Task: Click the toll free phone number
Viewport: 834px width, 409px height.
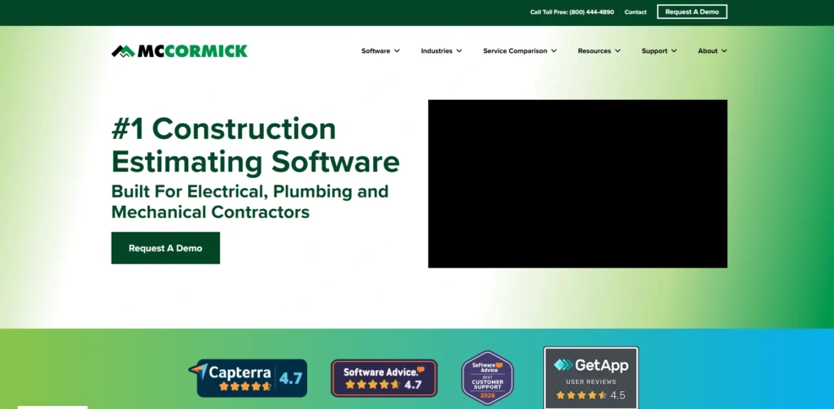Action: (x=591, y=12)
